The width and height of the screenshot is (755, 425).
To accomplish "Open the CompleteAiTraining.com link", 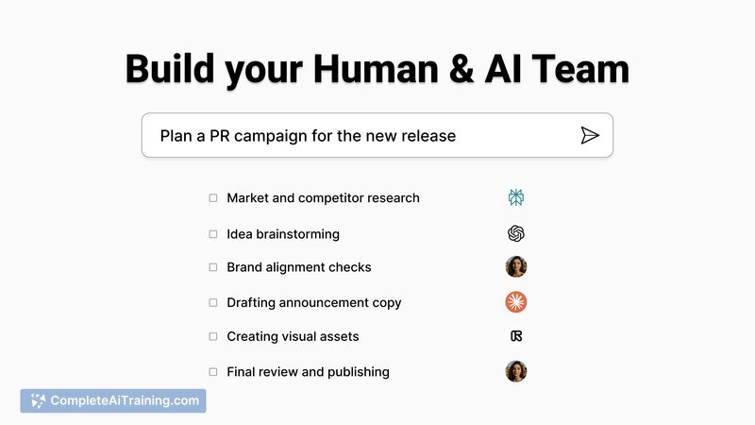I will (125, 400).
